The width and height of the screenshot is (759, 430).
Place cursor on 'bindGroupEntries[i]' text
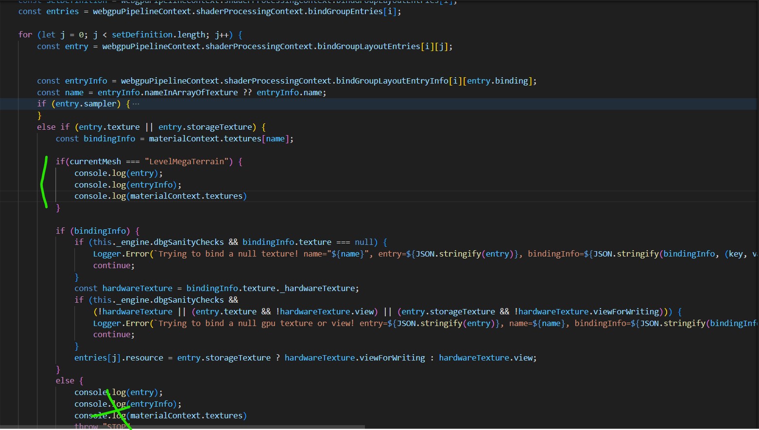[353, 12]
